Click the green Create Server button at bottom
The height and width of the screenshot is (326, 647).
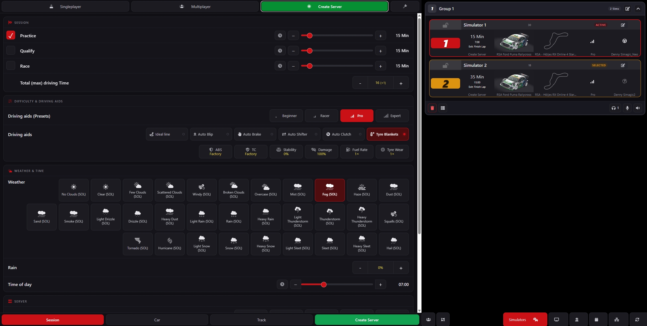coord(367,320)
